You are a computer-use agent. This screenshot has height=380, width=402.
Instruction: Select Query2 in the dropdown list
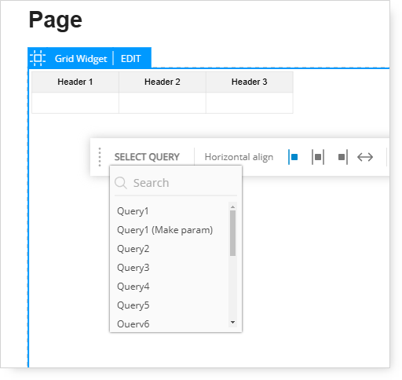click(x=133, y=249)
